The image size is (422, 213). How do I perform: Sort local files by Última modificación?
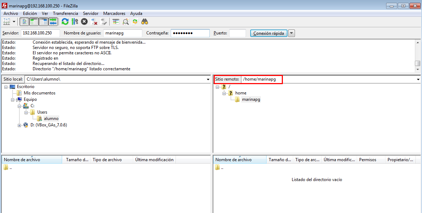[154, 160]
